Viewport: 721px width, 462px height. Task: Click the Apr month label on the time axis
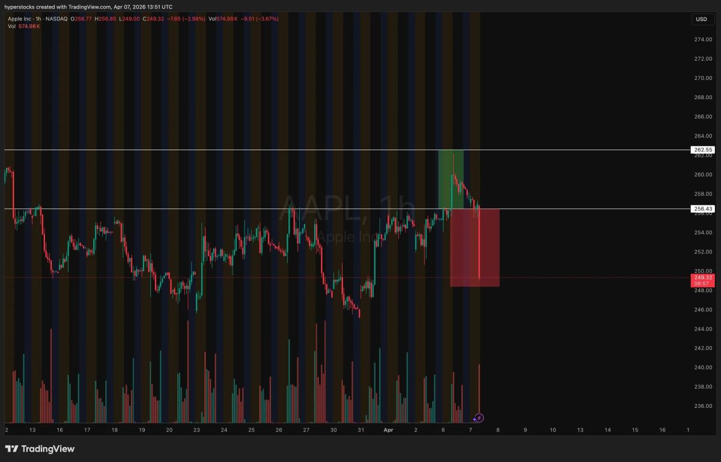pos(388,430)
